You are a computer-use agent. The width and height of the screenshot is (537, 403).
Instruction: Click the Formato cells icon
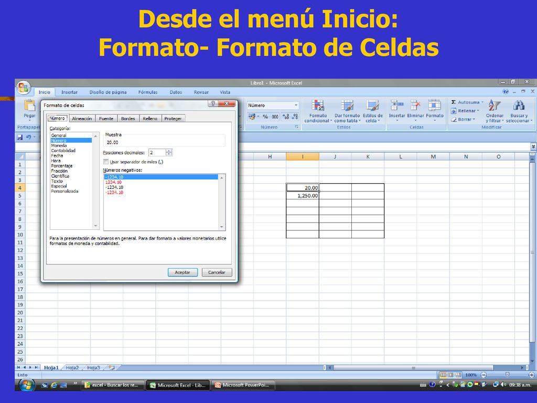pyautogui.click(x=435, y=105)
